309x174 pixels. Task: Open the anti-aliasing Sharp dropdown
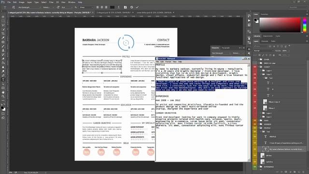click(86, 7)
